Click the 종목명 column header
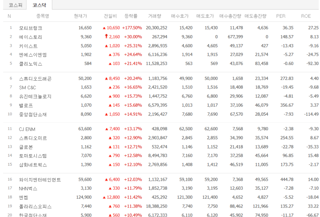320x217 pixels. (43, 16)
